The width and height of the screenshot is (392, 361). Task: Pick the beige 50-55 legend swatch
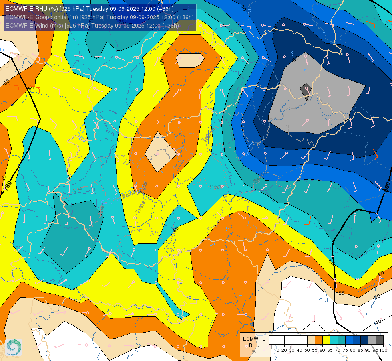pyautogui.click(x=311, y=340)
